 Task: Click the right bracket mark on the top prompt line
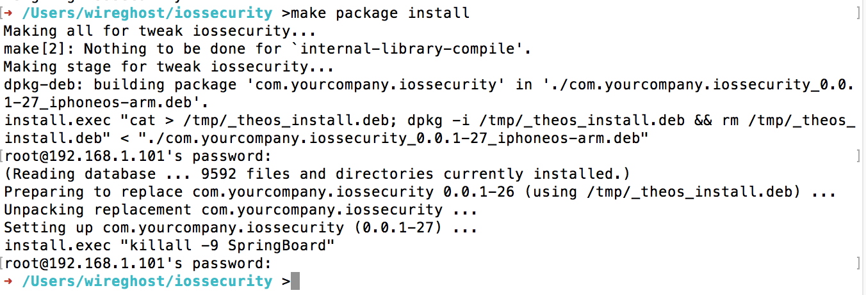coord(860,13)
